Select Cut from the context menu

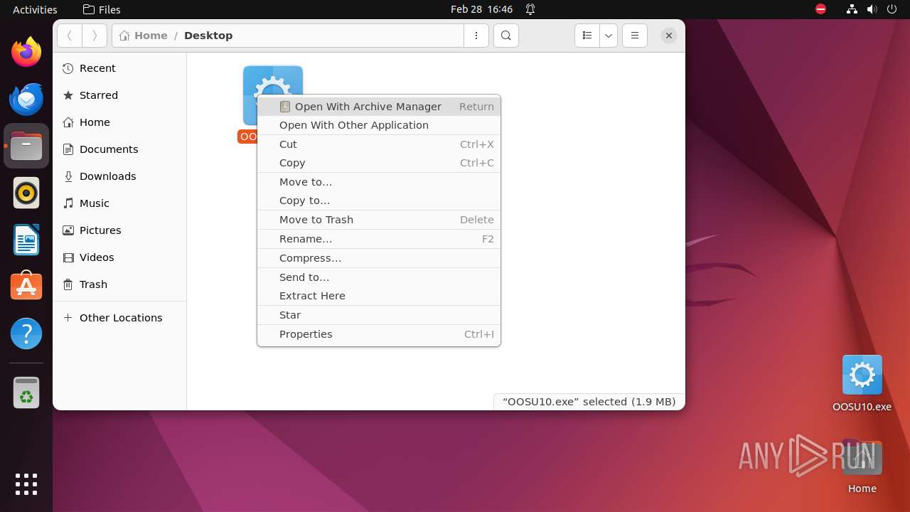tap(379, 144)
